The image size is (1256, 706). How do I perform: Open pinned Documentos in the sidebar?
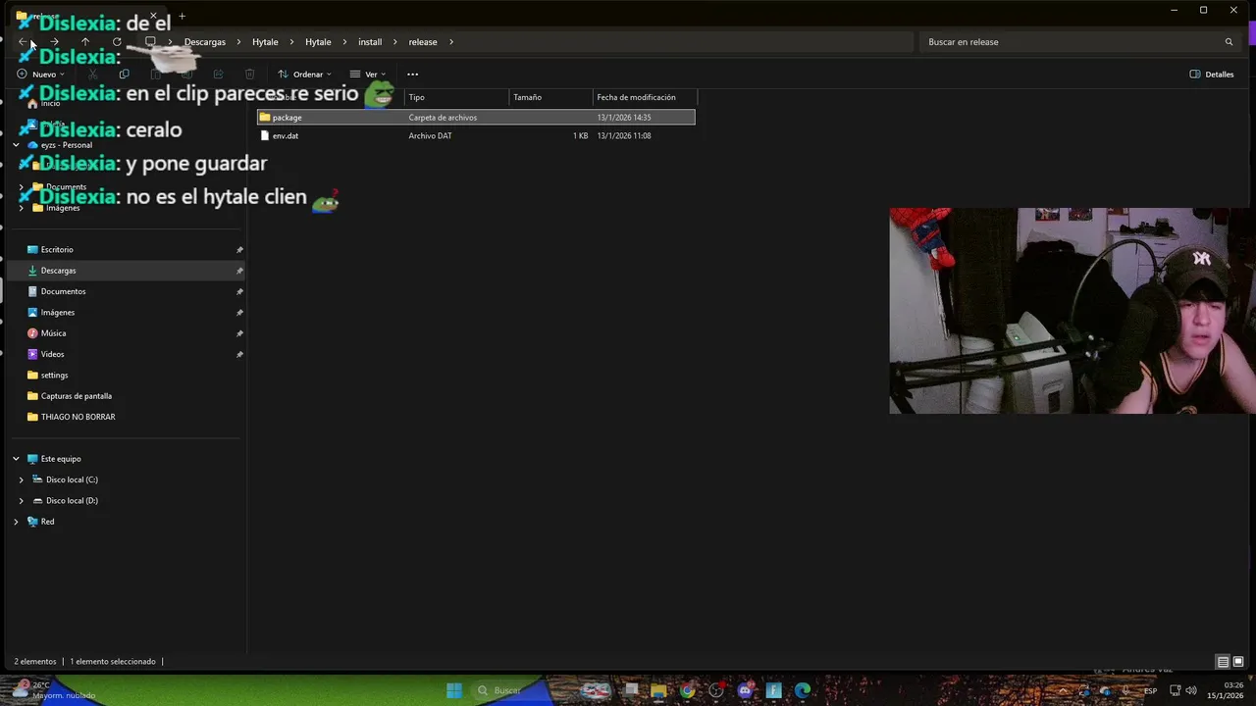click(63, 292)
